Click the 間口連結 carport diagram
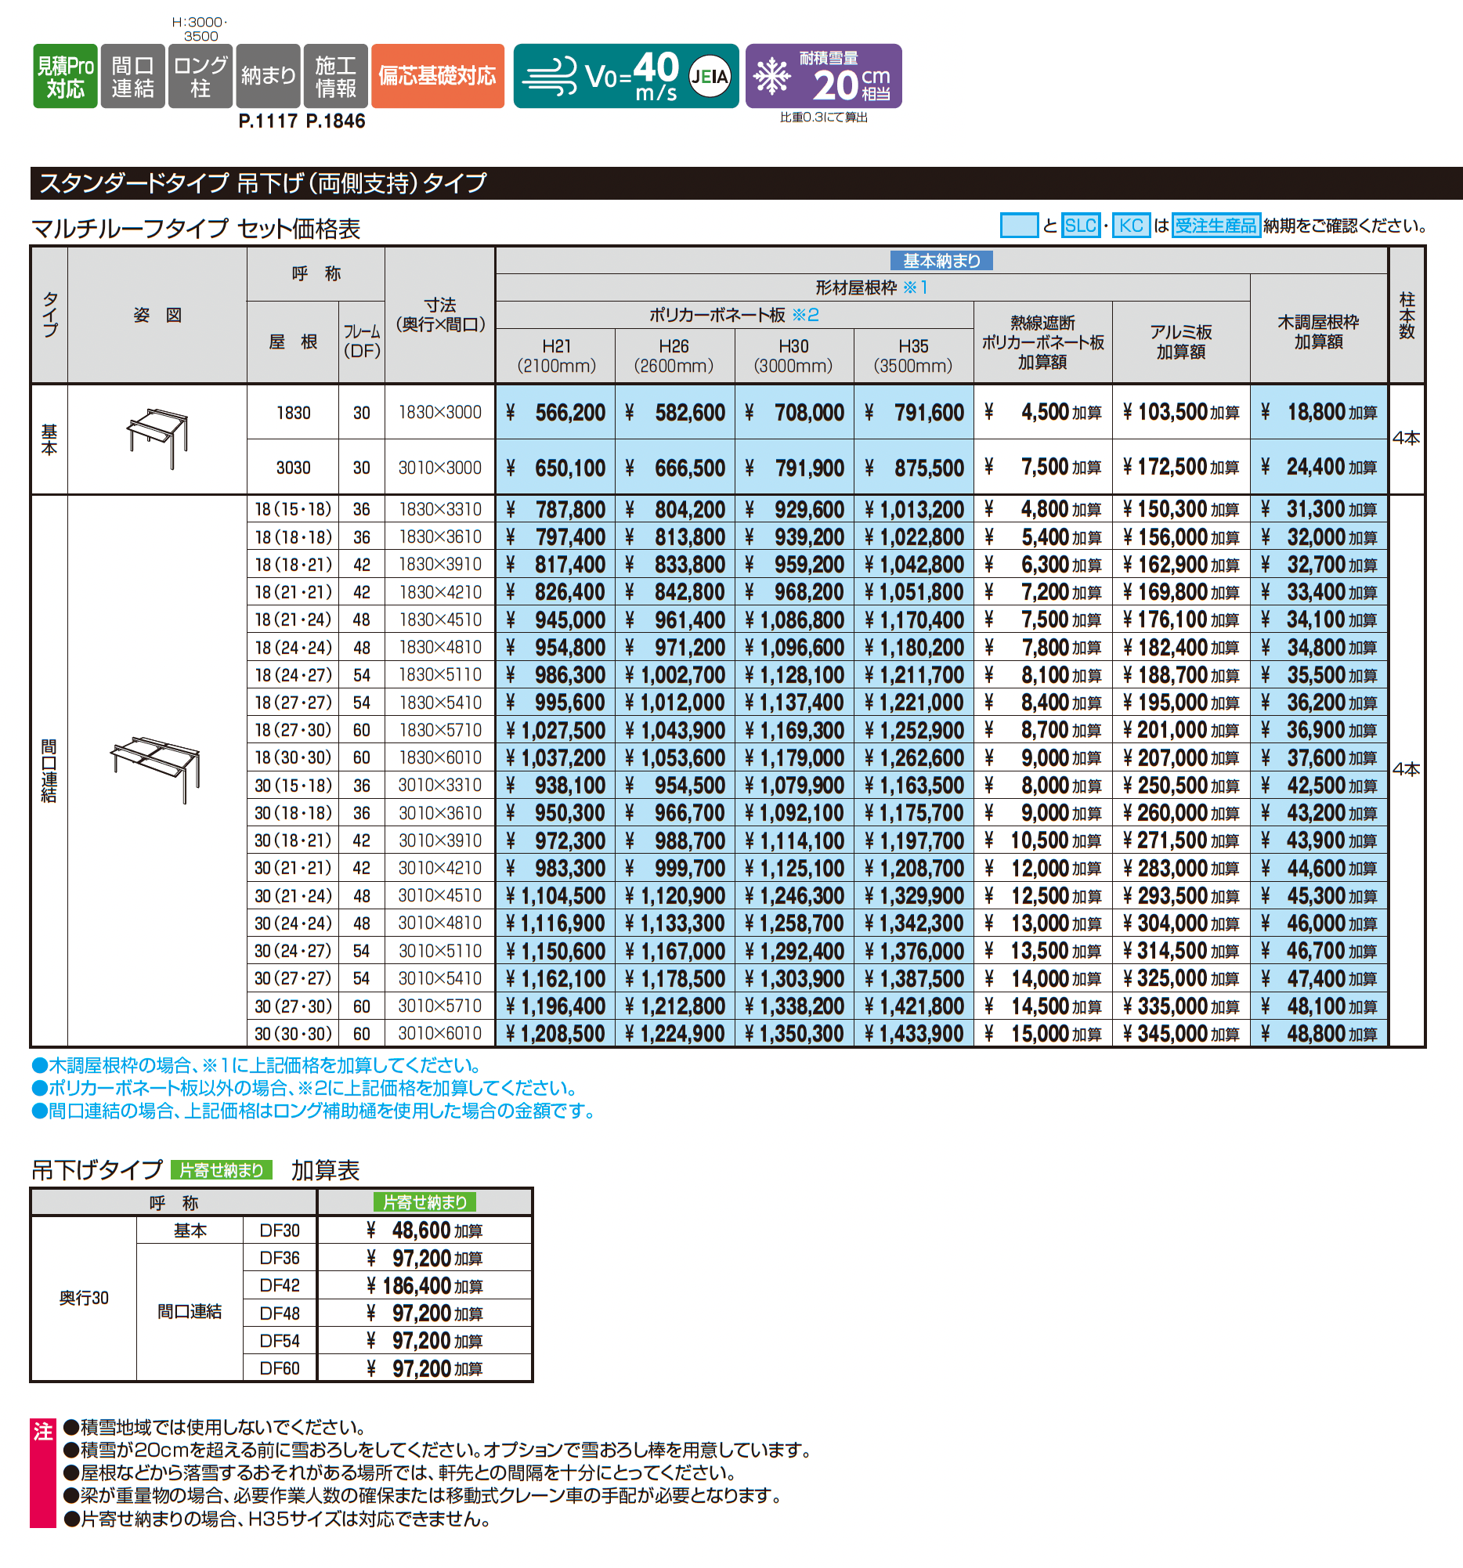This screenshot has width=1463, height=1568. (156, 769)
